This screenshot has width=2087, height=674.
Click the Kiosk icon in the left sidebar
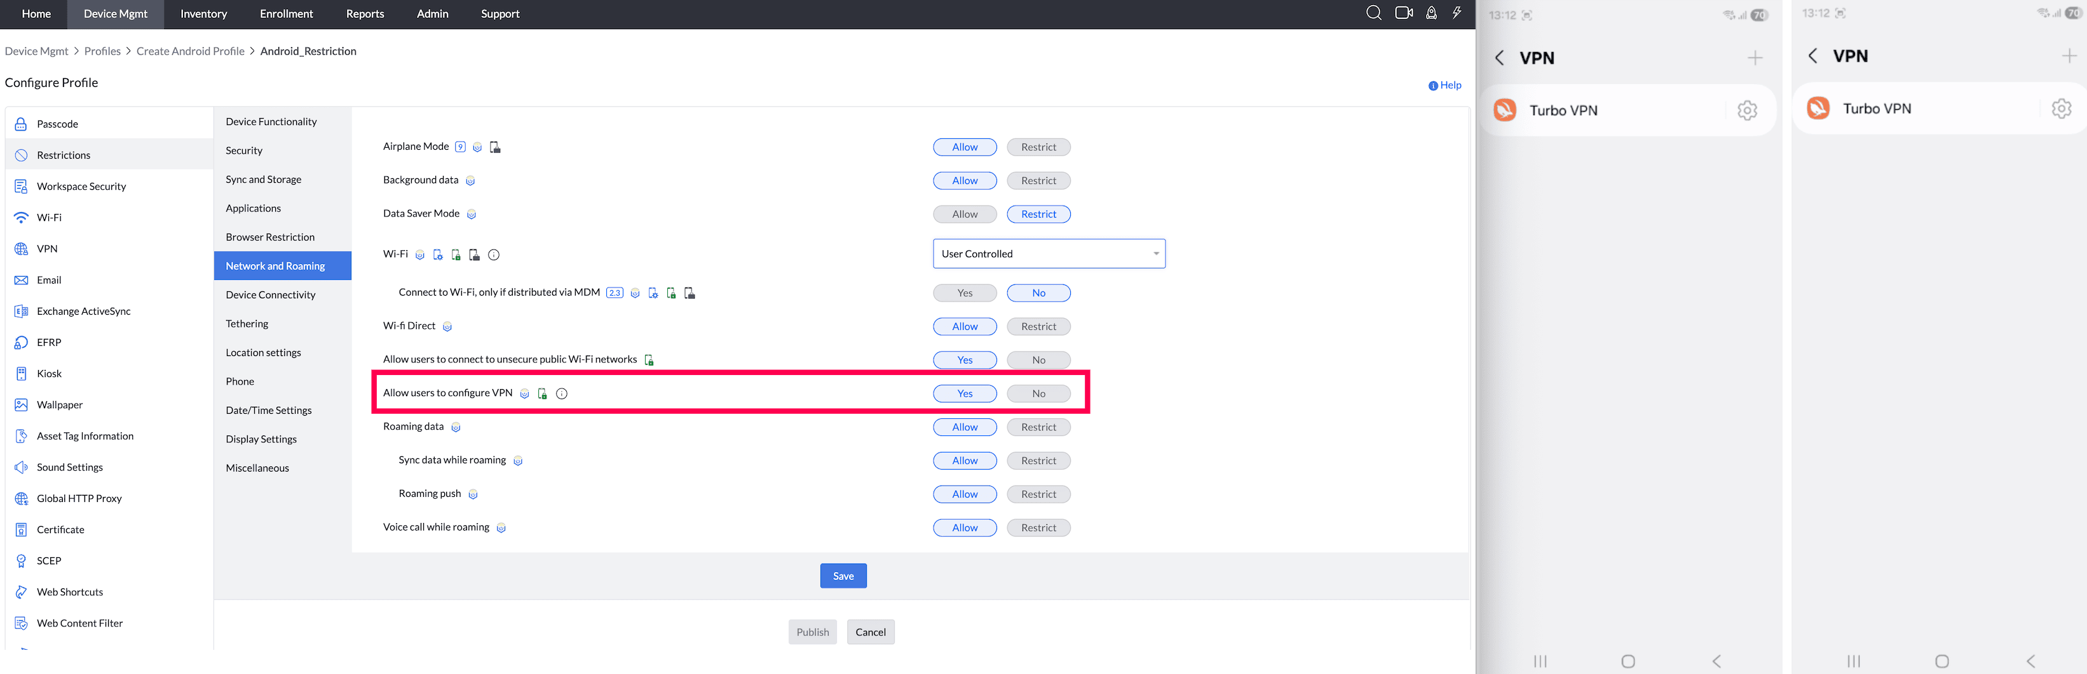click(22, 373)
